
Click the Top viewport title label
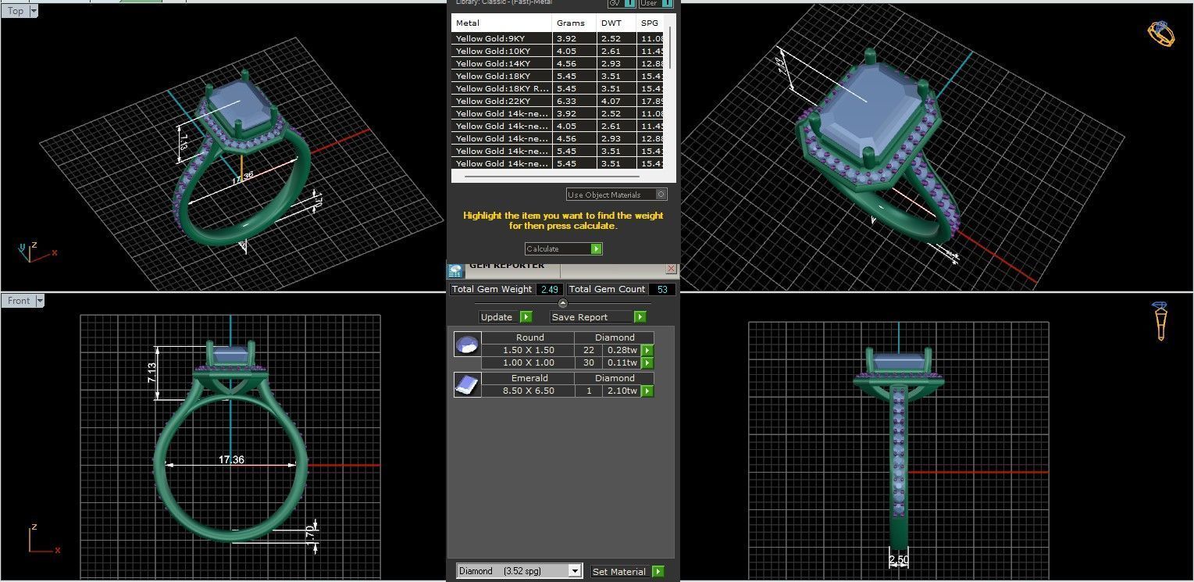click(16, 12)
